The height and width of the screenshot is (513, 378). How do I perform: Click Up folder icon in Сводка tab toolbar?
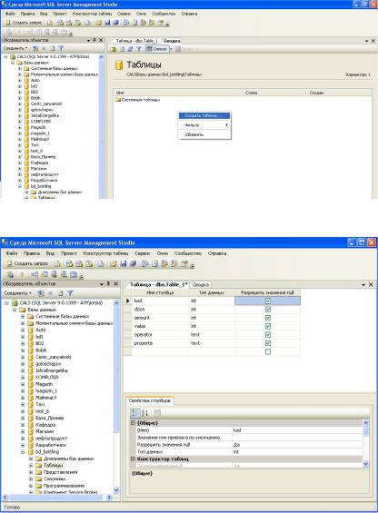pyautogui.click(x=113, y=49)
